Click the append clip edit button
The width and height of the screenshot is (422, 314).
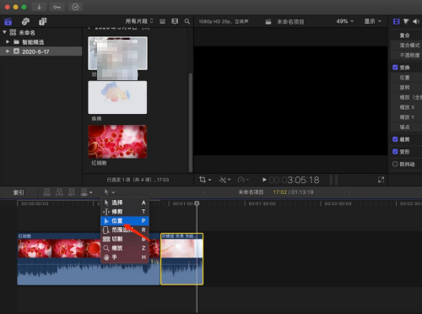tap(72, 192)
